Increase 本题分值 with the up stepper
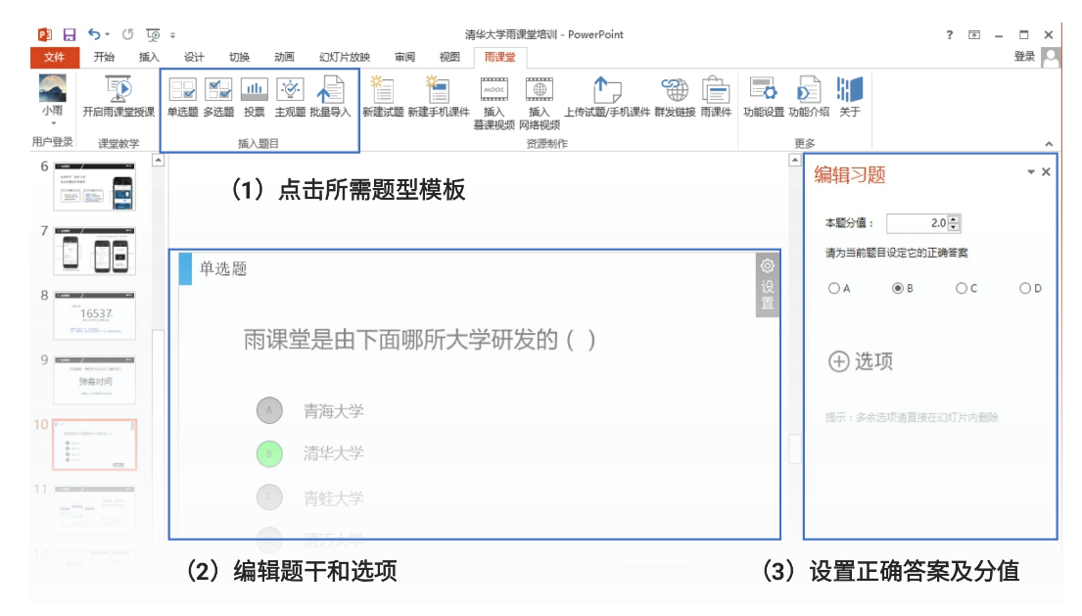Screen dimensions: 1082x616 954,219
